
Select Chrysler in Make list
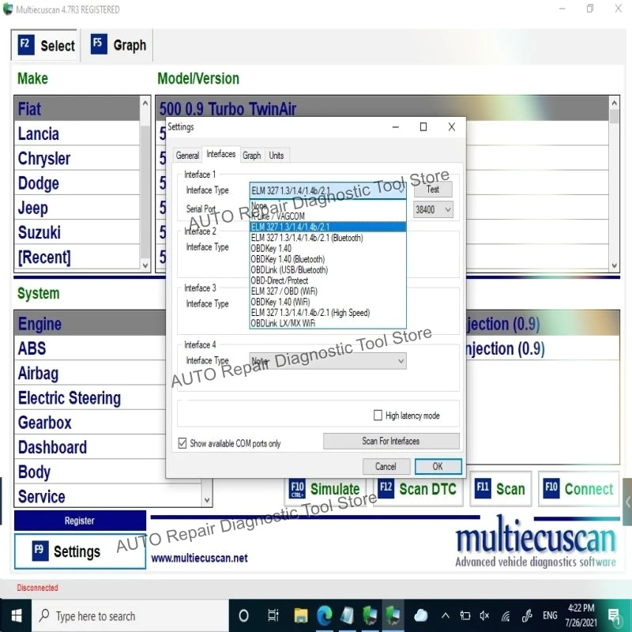pos(77,159)
